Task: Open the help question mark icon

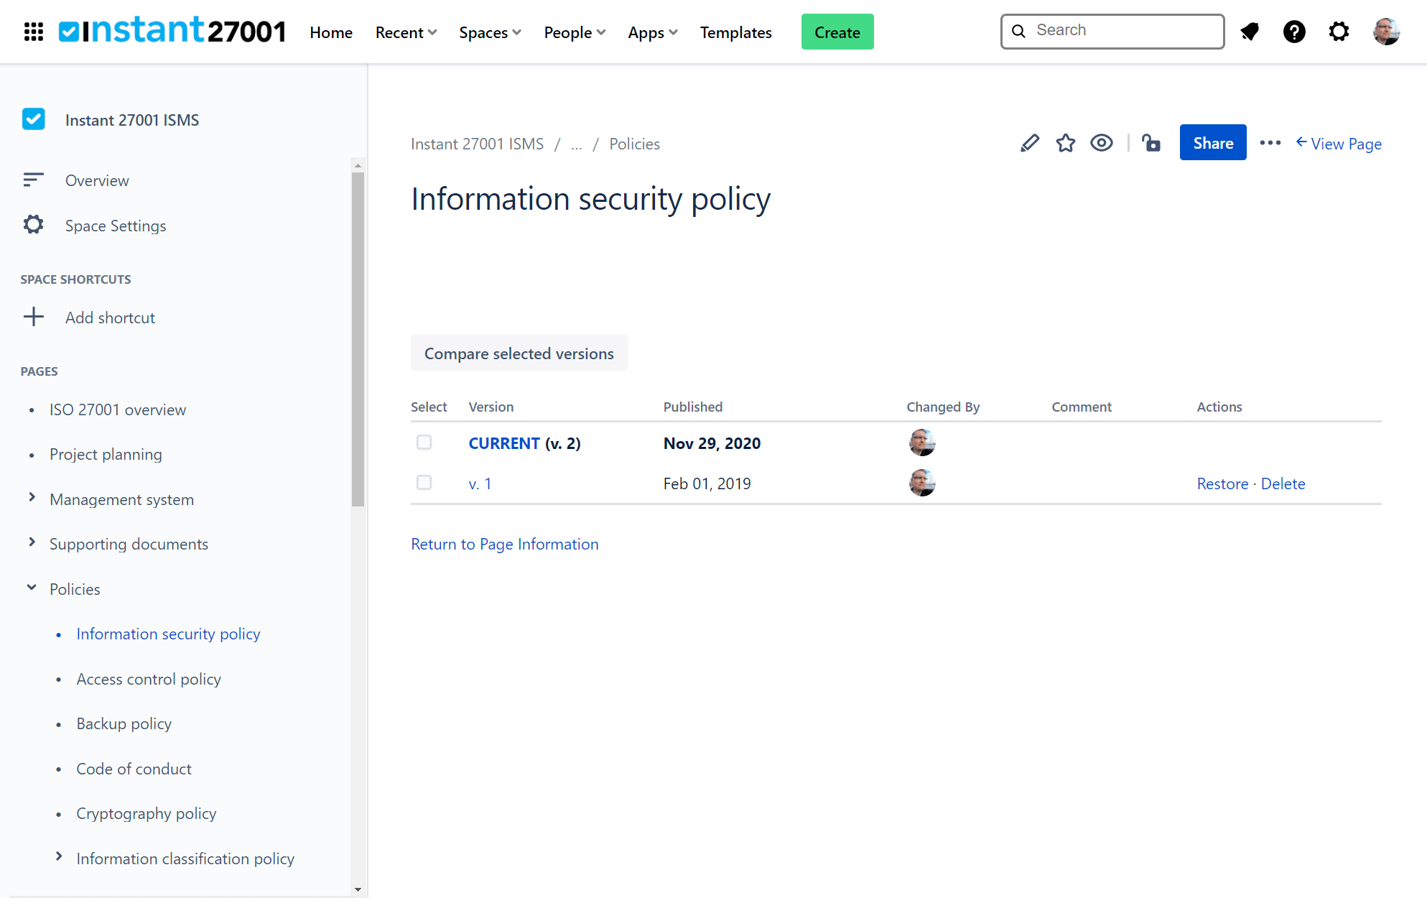Action: 1293,32
